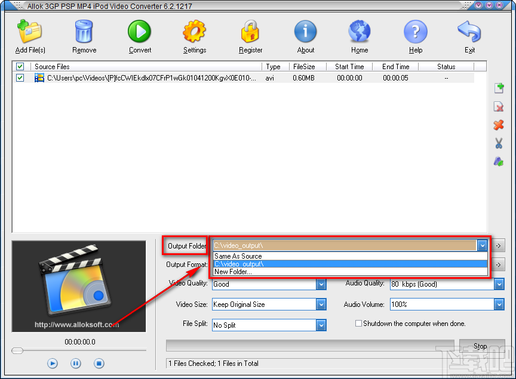The image size is (516, 379).
Task: Select the scissors clip icon on right sidebar
Action: tap(499, 144)
